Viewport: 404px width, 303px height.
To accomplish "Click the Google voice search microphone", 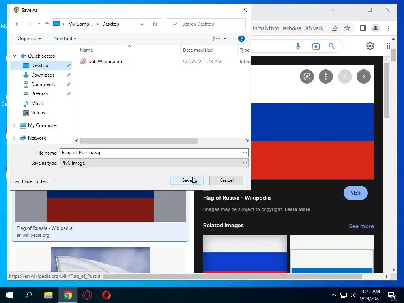I will pyautogui.click(x=298, y=46).
